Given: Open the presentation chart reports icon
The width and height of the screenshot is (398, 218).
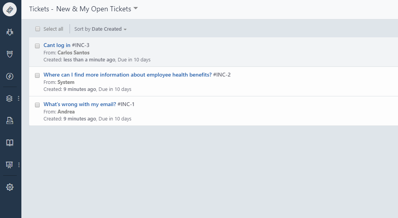Looking at the screenshot, I should (x=10, y=165).
